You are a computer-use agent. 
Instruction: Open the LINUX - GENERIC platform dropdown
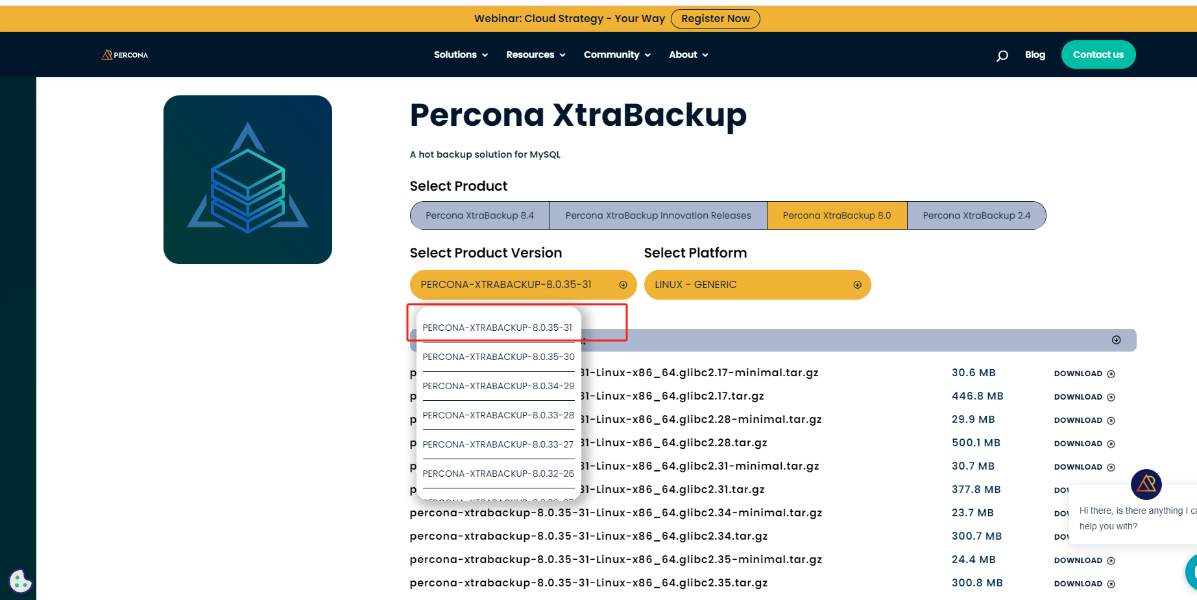757,285
